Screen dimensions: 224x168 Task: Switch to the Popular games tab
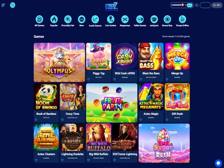pos(54,21)
